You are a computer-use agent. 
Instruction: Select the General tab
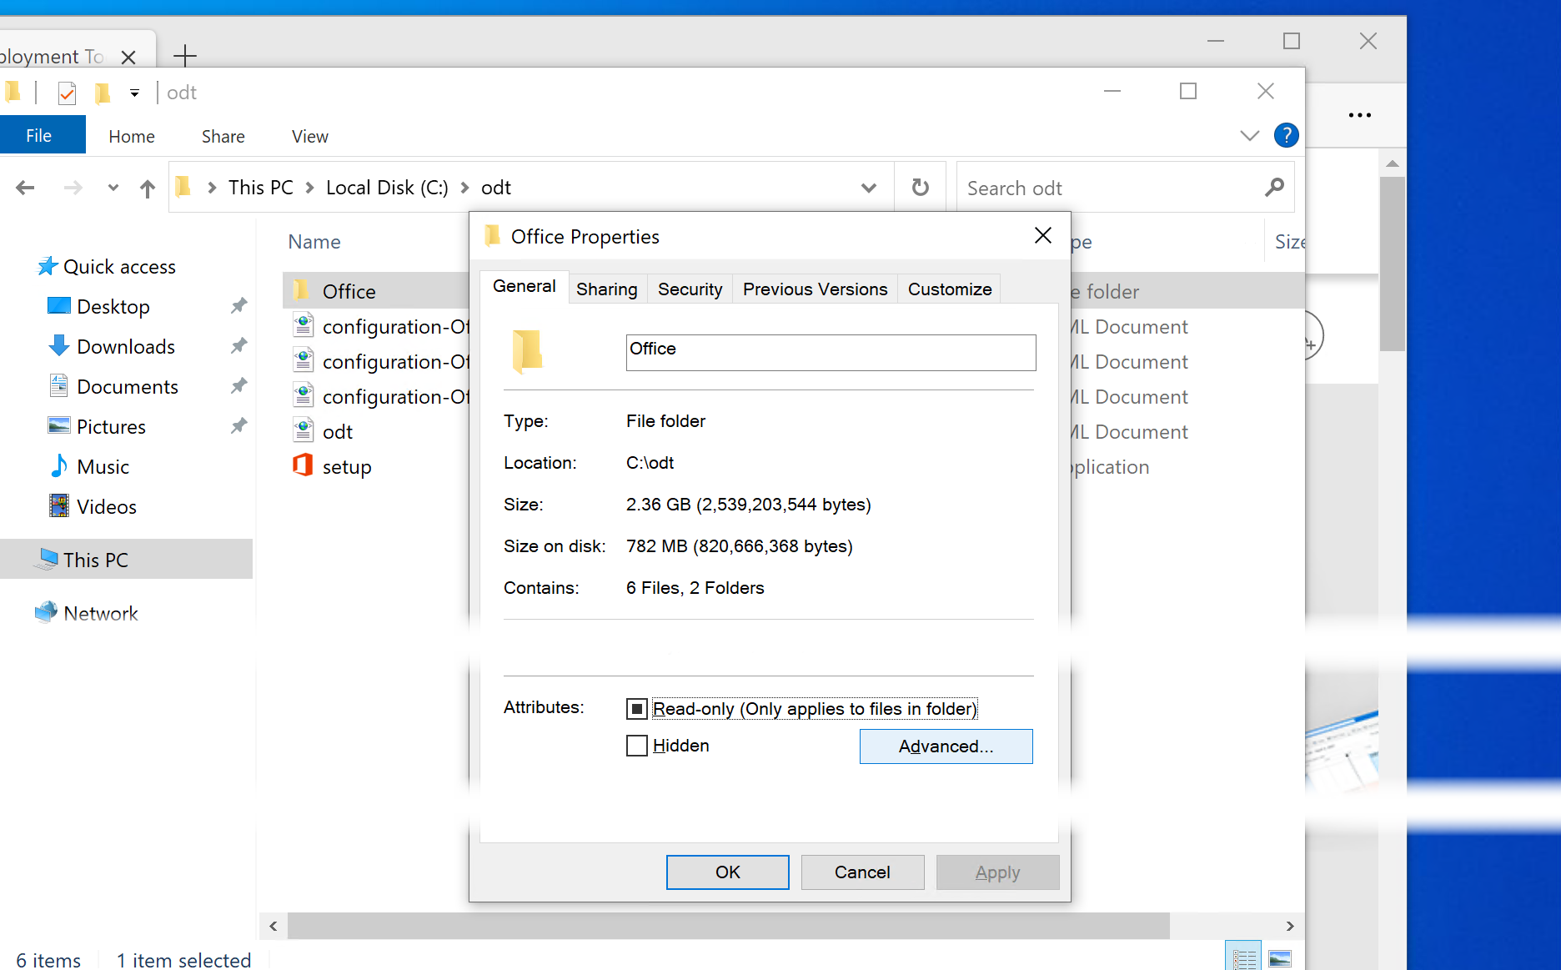(524, 286)
